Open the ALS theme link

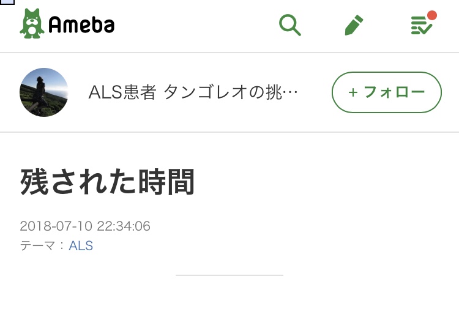[x=81, y=246]
